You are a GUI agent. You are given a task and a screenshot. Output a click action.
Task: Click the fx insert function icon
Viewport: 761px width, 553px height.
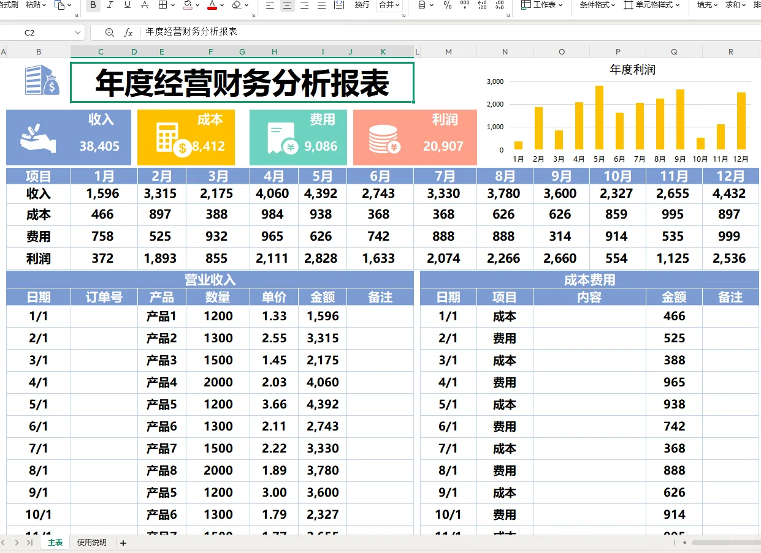click(x=128, y=32)
